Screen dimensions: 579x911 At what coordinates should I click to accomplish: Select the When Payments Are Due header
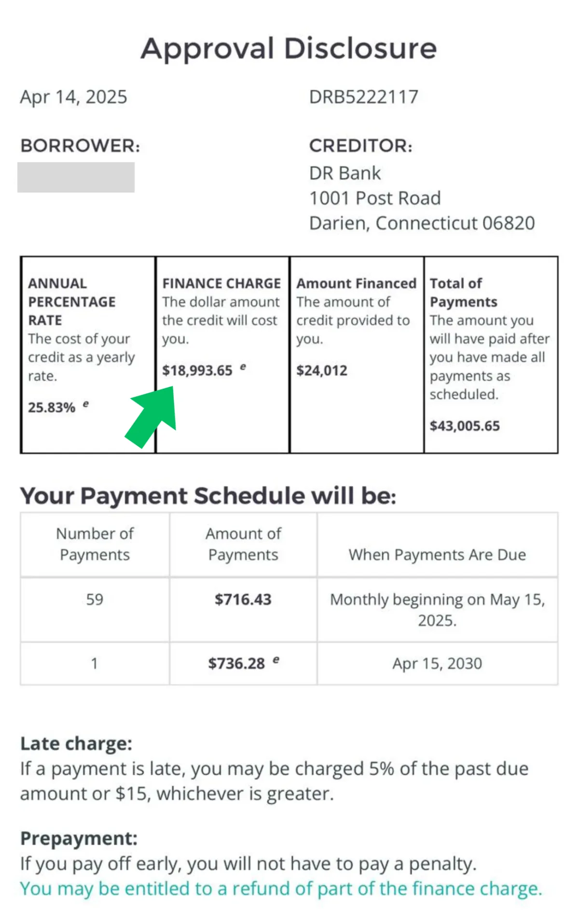click(437, 555)
